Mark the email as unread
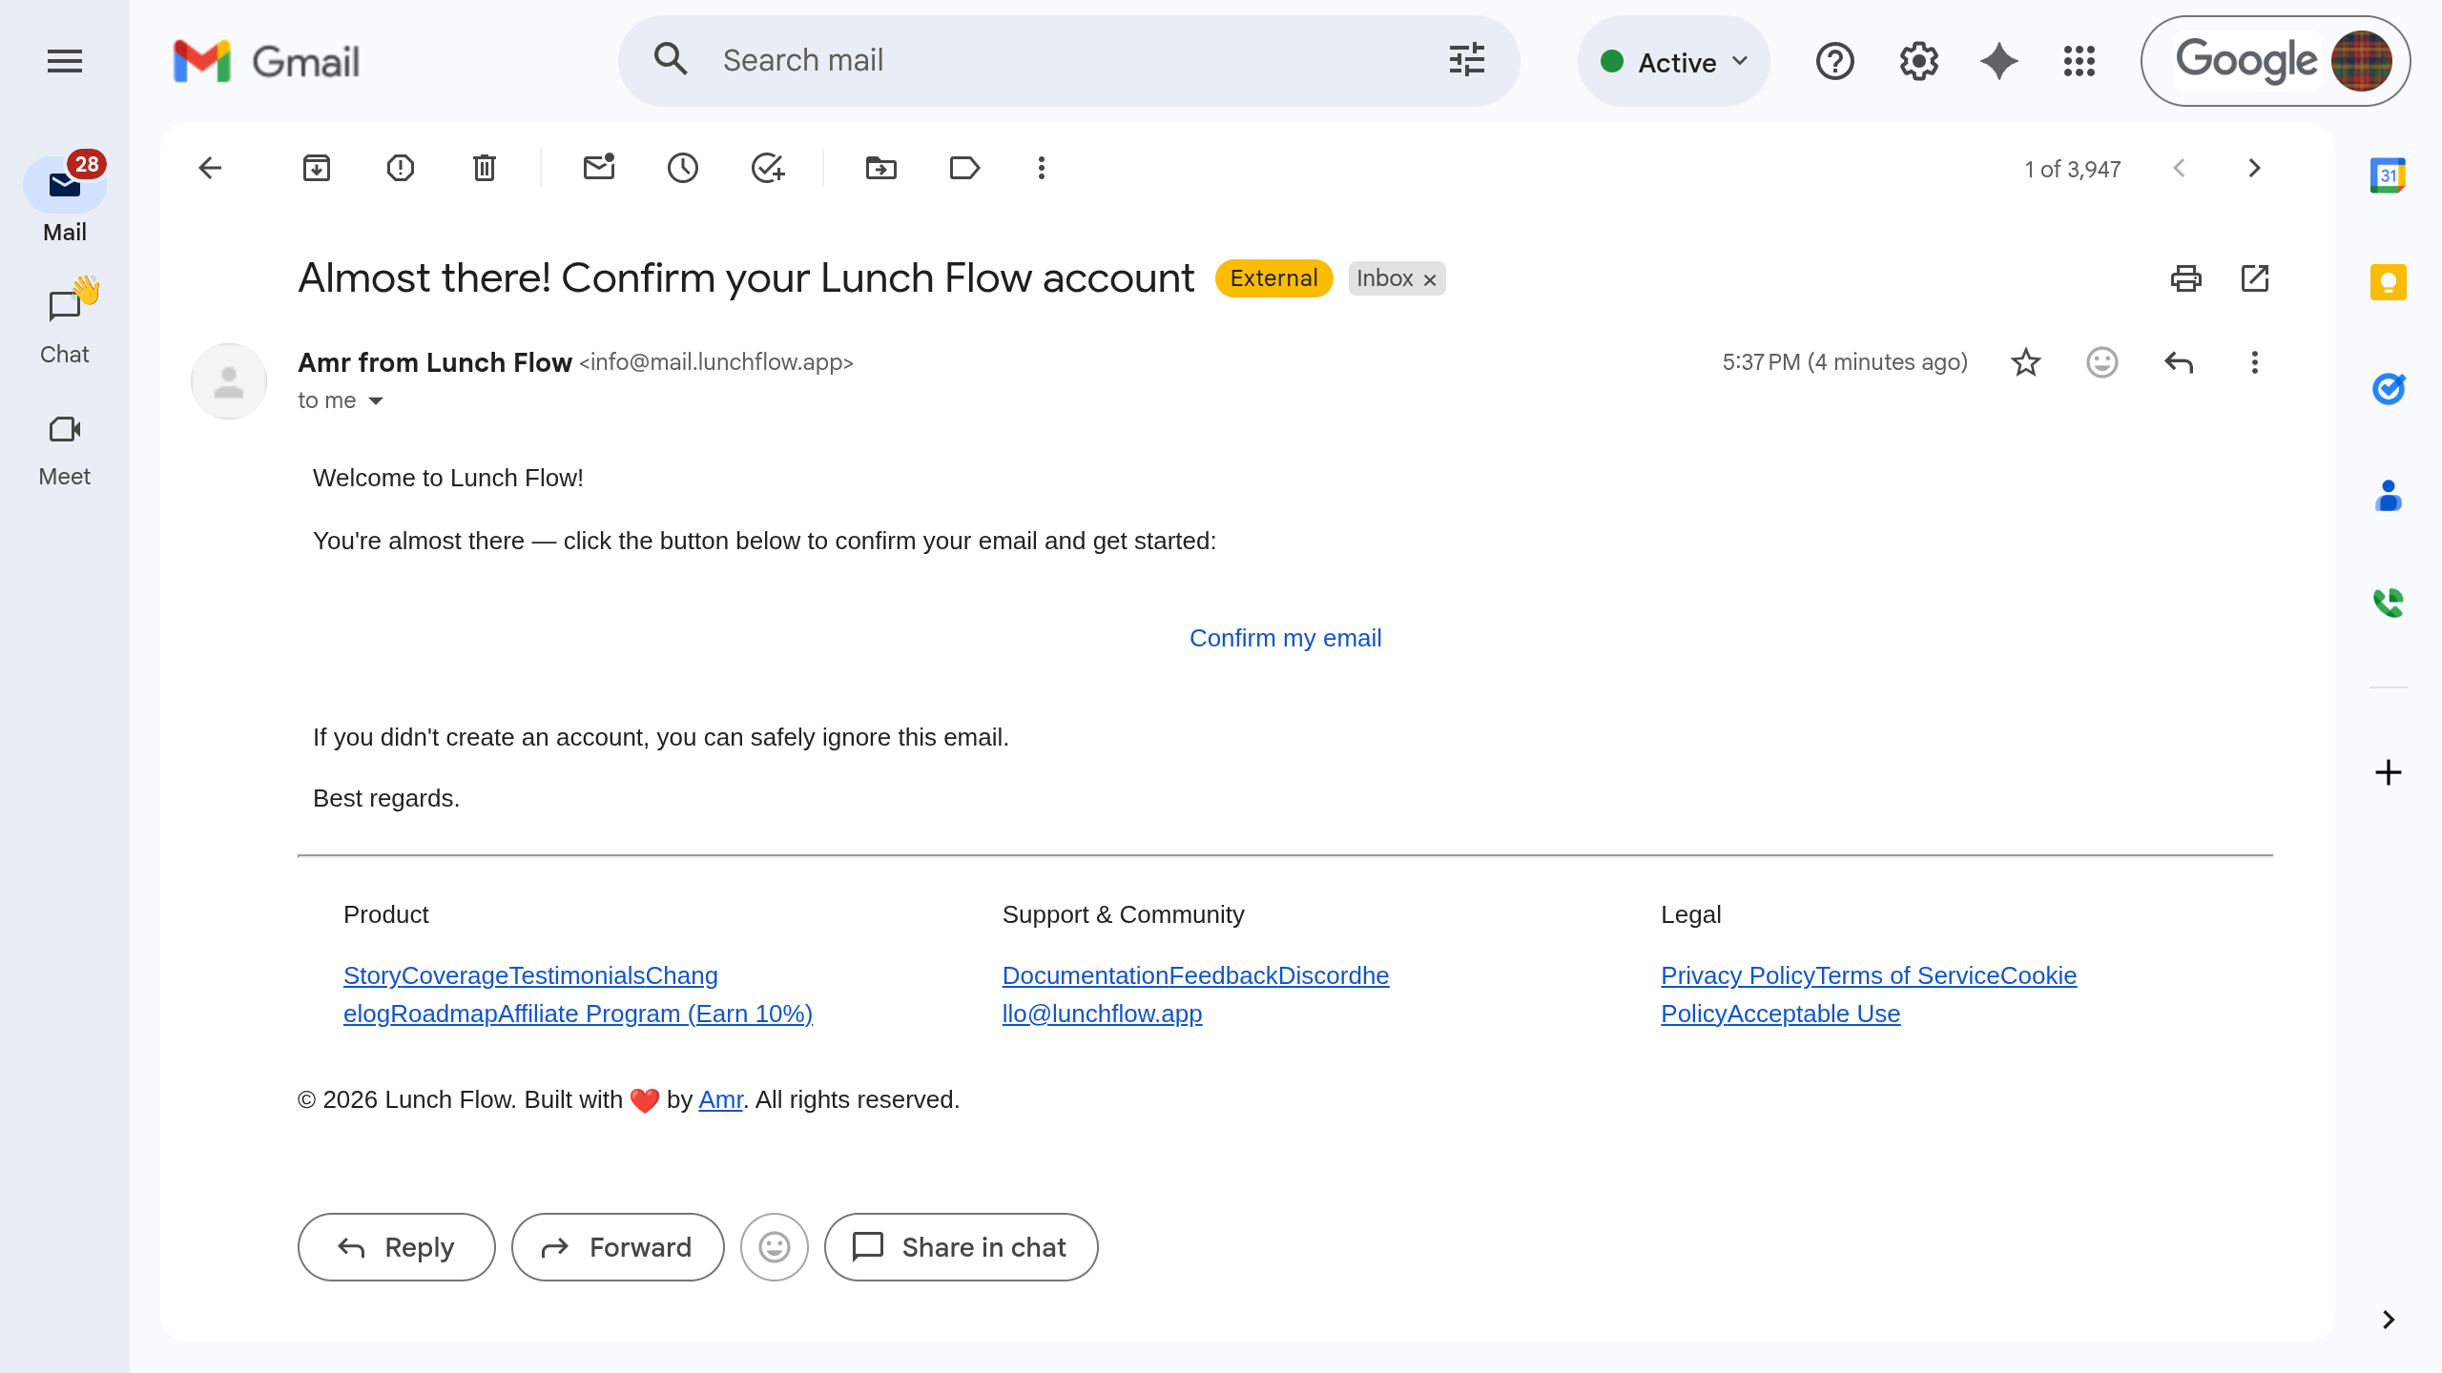 point(599,168)
